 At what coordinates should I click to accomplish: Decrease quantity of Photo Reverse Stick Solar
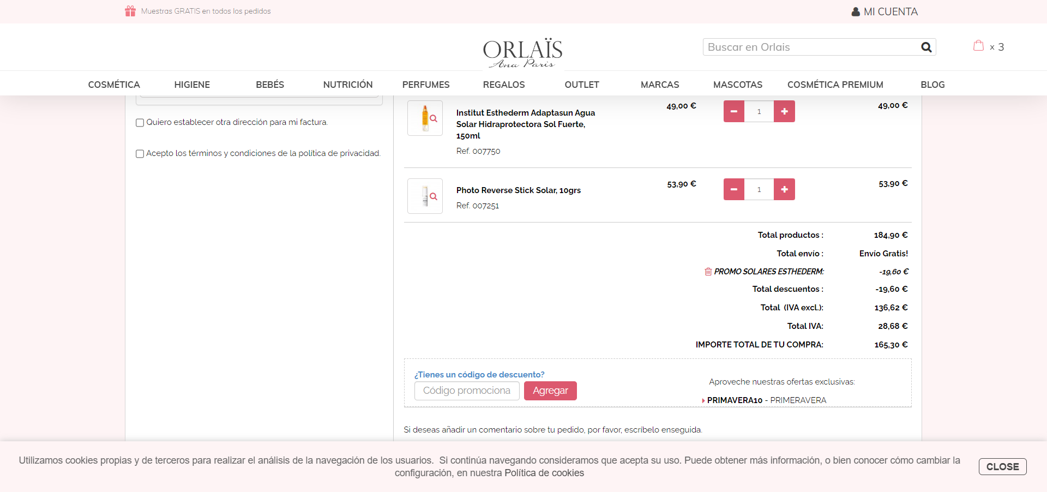734,189
